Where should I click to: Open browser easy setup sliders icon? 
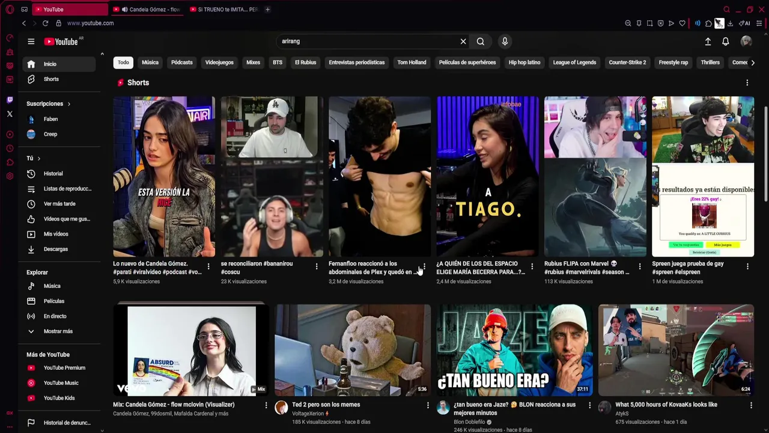(x=759, y=23)
